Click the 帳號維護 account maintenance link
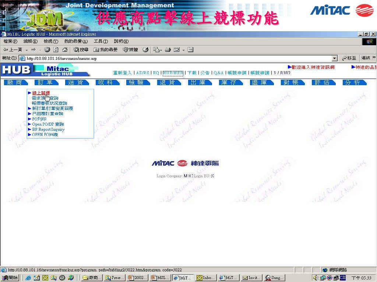 tap(260, 73)
